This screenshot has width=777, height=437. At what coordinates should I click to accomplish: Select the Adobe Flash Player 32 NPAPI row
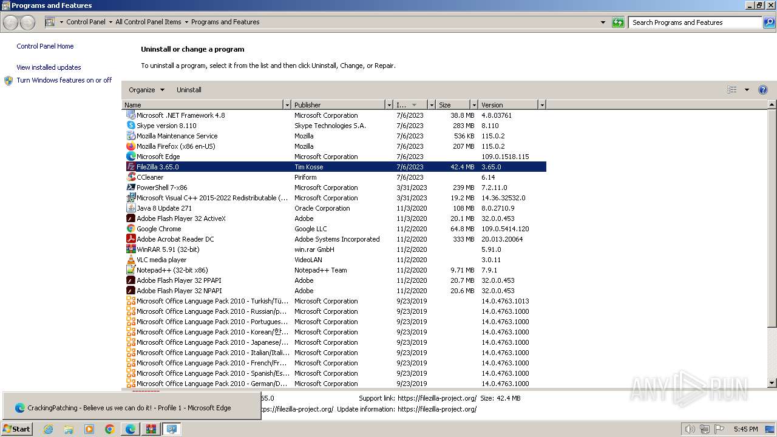(x=334, y=291)
